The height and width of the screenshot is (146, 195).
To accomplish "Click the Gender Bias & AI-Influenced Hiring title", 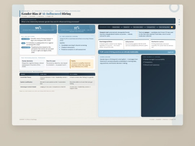I will (x=46, y=14).
